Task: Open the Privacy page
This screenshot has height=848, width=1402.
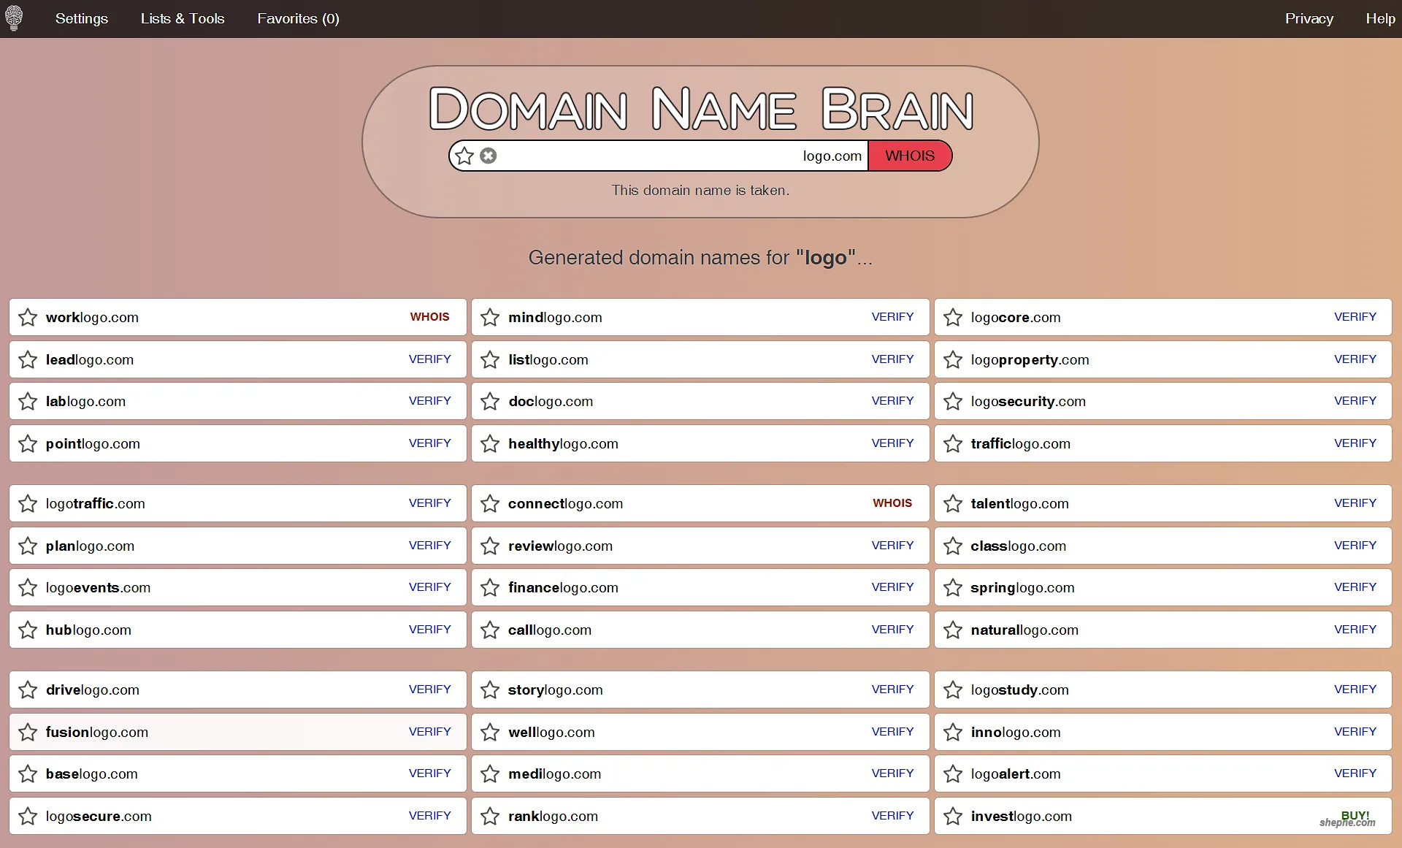Action: [1309, 18]
